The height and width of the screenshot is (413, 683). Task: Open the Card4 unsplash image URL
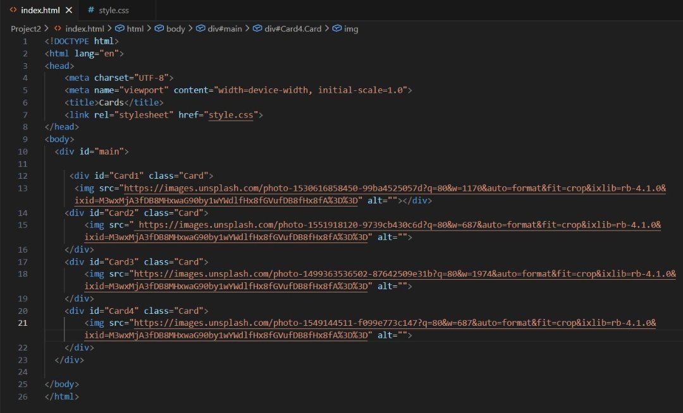(370, 329)
